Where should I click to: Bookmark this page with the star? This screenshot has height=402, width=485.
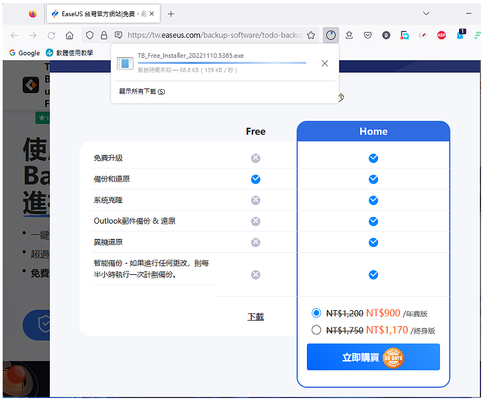coord(311,35)
